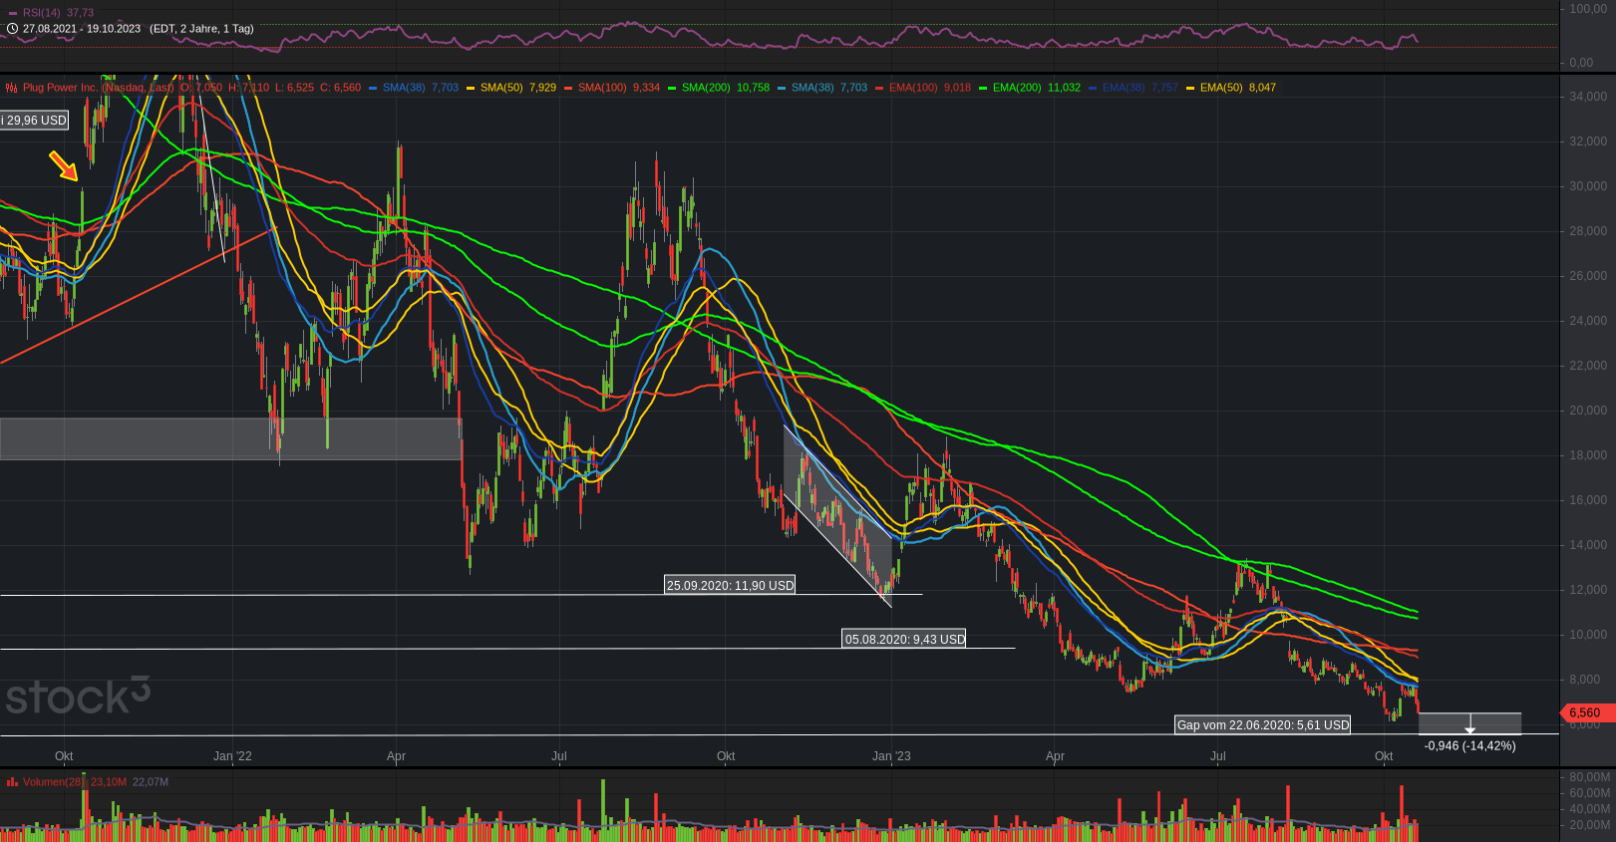Click the yellow EMA(50) color swatch

(x=1191, y=88)
